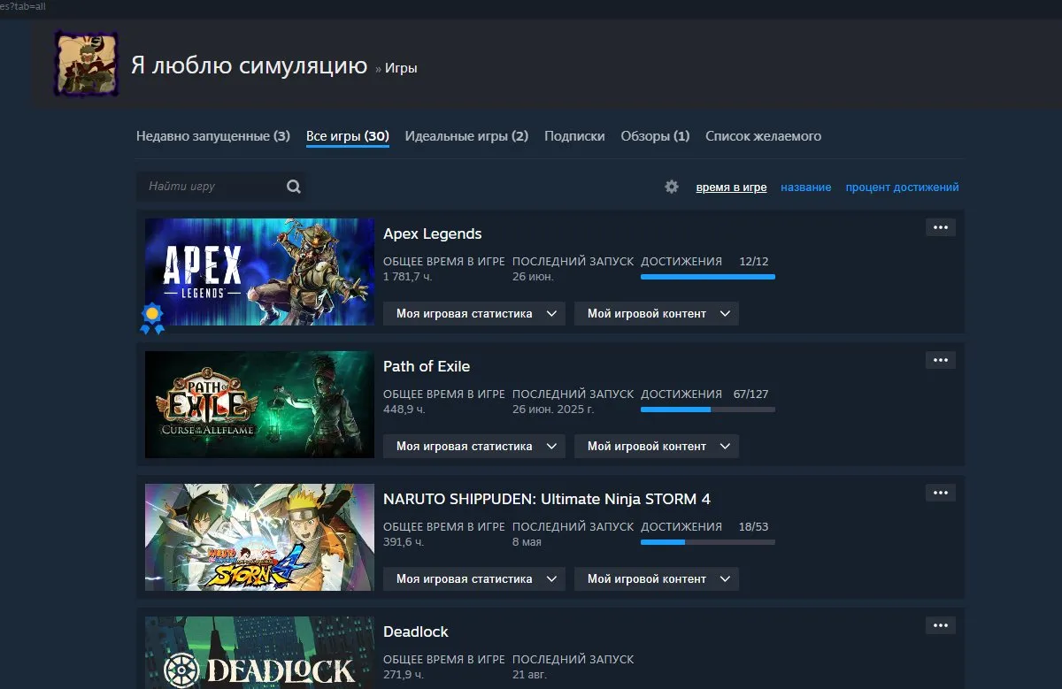Click the 'Игры' breadcrumb link
Viewport: 1062px width, 689px height.
[x=401, y=68]
